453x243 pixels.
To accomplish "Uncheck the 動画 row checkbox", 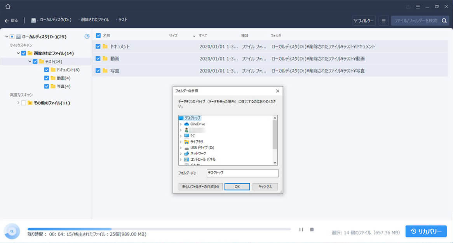I will 98,59.
